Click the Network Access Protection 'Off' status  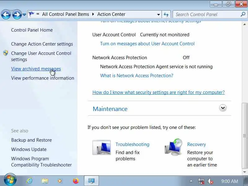(x=186, y=58)
